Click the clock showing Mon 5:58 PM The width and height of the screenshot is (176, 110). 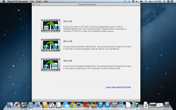click(x=155, y=1)
